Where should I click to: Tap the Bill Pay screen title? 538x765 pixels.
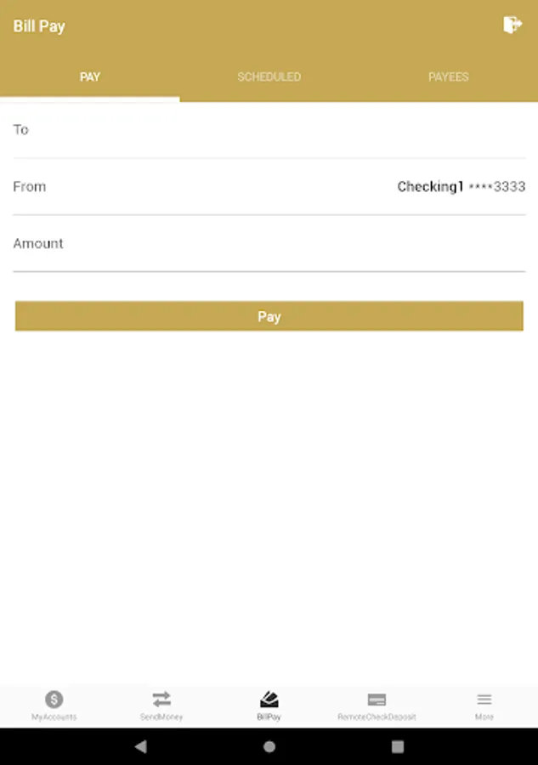pyautogui.click(x=38, y=25)
